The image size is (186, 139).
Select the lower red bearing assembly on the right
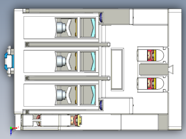152,83
